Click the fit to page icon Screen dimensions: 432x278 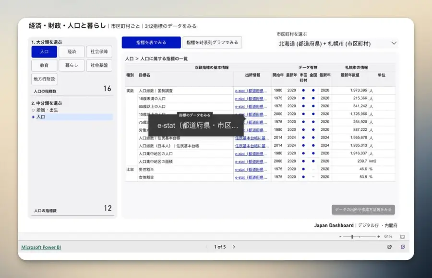403,237
